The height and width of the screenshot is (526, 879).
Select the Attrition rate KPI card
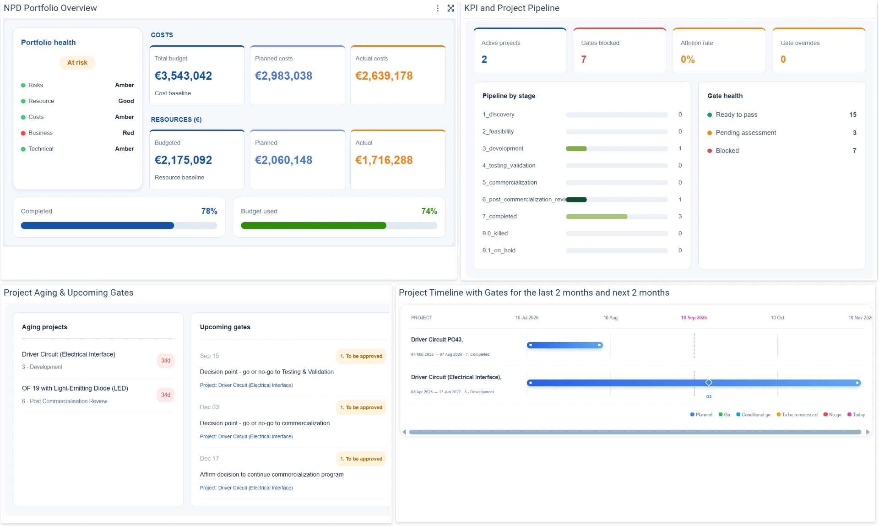point(719,50)
